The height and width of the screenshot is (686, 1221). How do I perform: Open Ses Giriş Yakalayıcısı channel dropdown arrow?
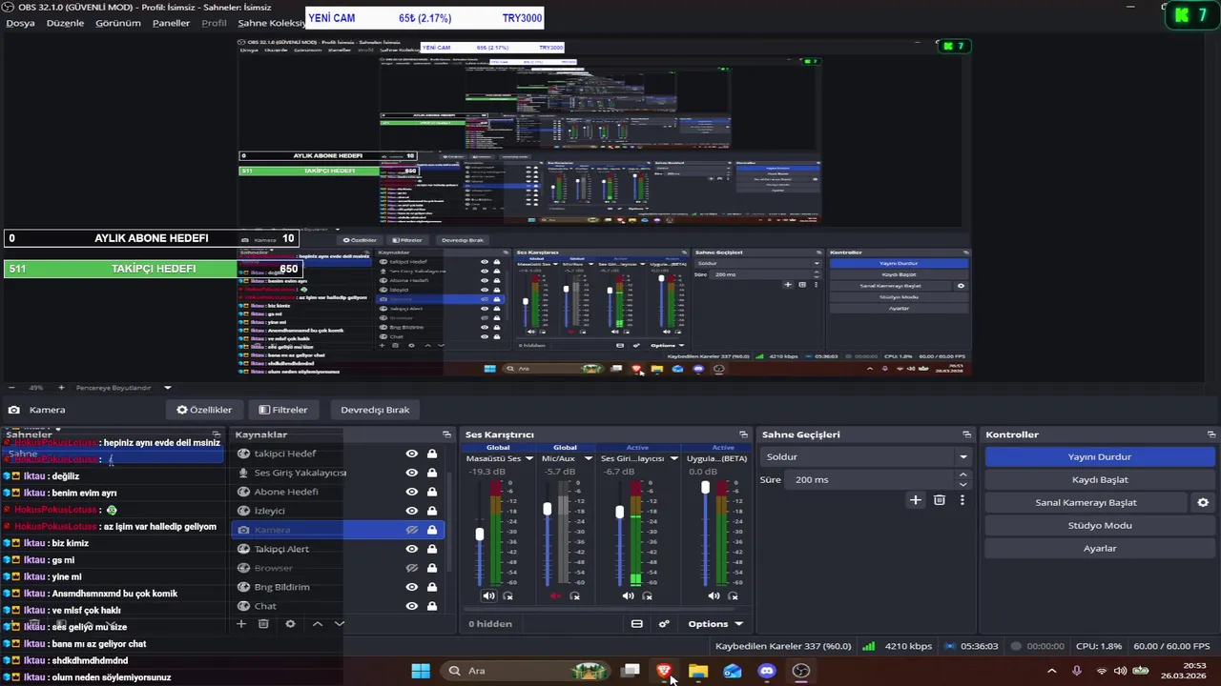pos(673,458)
